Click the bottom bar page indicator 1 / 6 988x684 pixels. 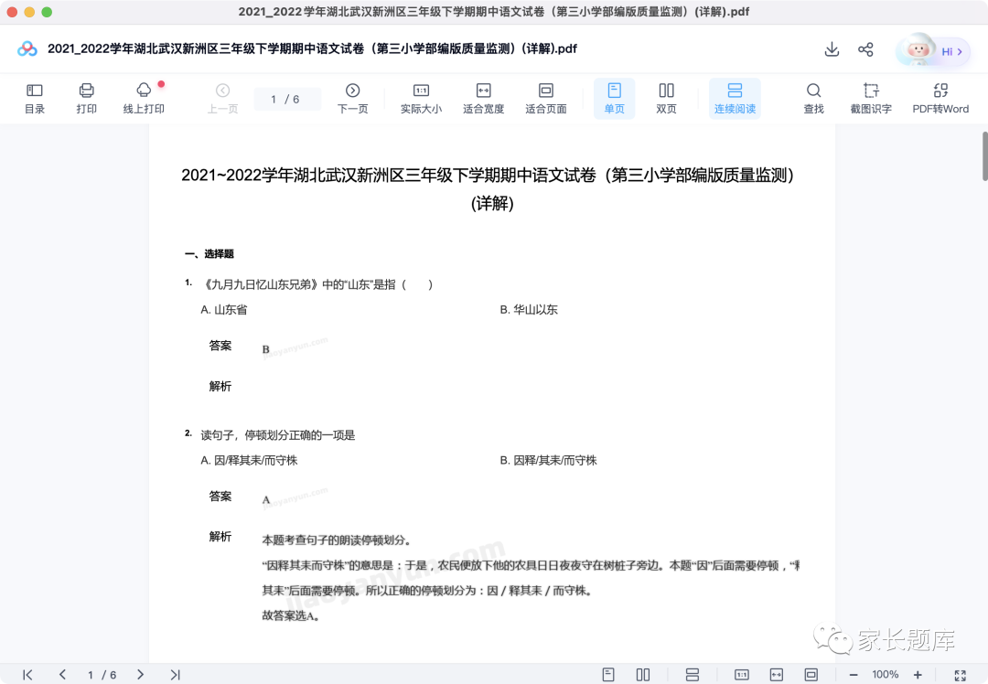102,675
